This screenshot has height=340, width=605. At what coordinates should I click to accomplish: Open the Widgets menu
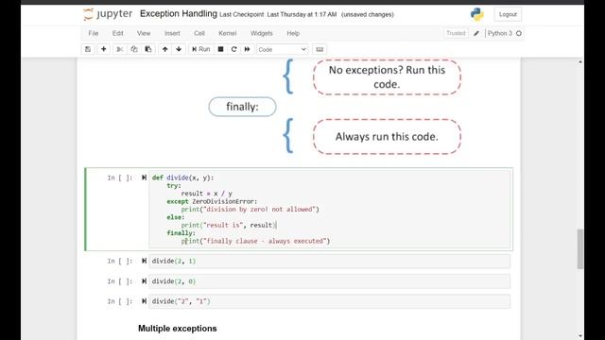[x=262, y=34]
